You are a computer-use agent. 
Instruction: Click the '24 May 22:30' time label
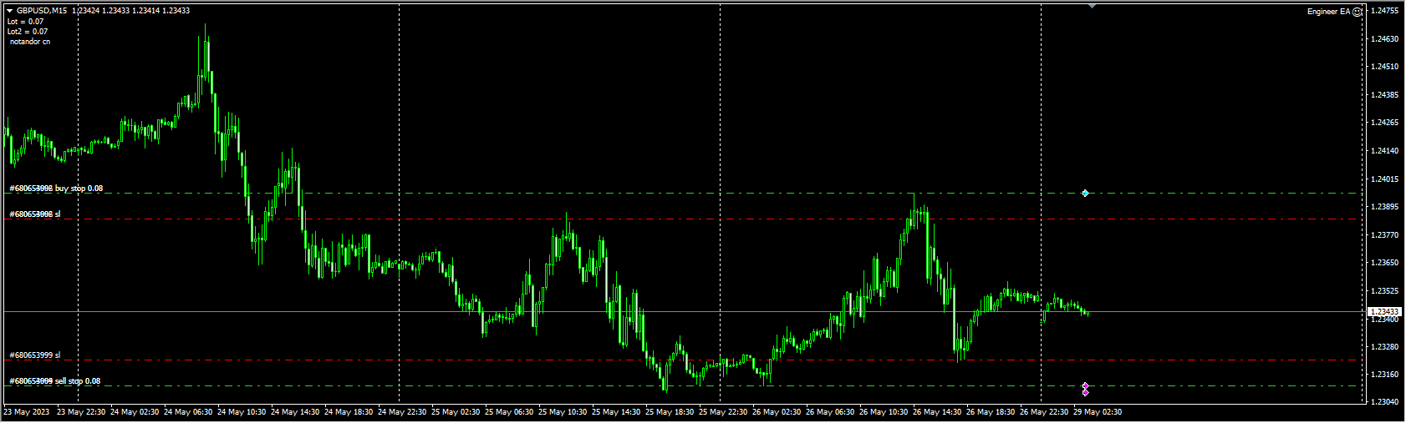click(402, 412)
